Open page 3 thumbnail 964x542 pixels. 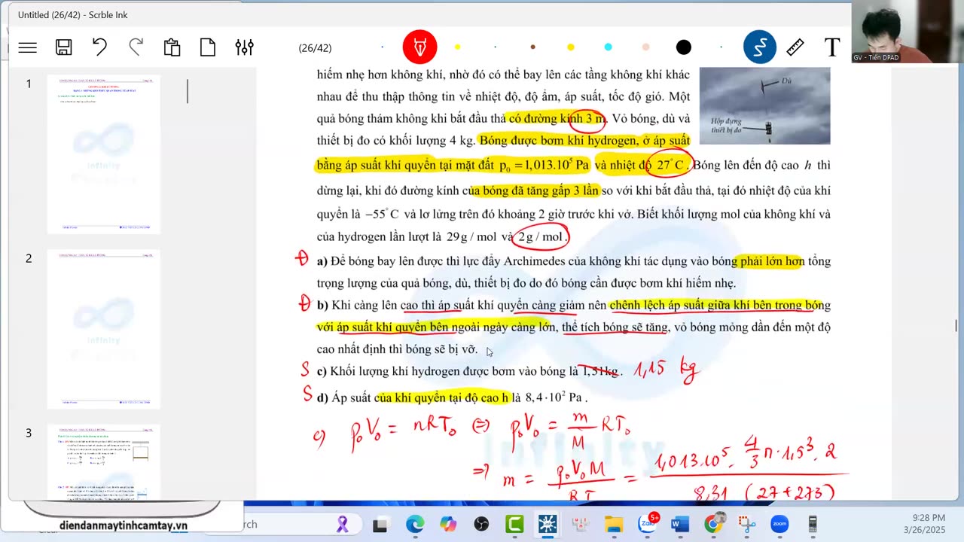pos(104,462)
